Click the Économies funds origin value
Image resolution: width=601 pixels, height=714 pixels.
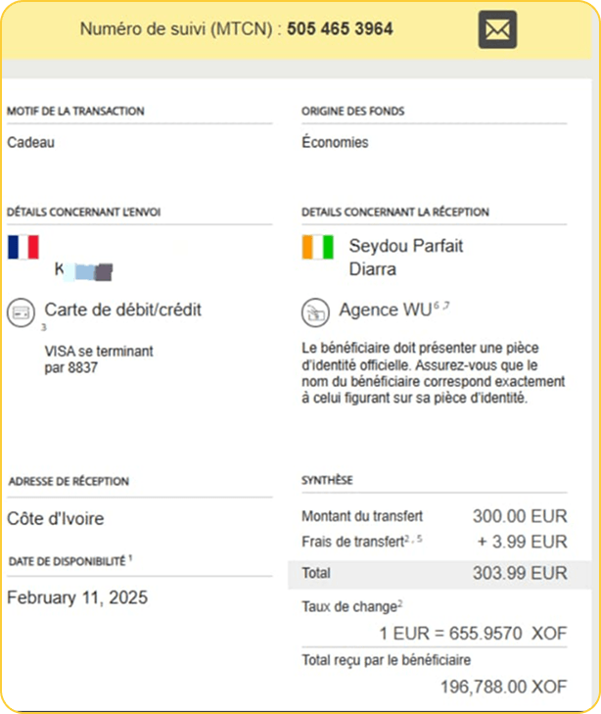click(x=335, y=142)
